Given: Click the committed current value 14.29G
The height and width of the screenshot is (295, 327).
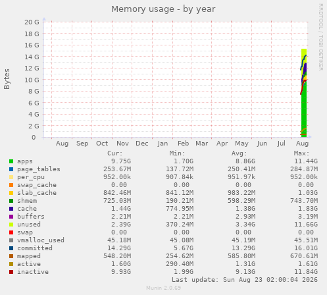Looking at the screenshot, I should 119,248.
